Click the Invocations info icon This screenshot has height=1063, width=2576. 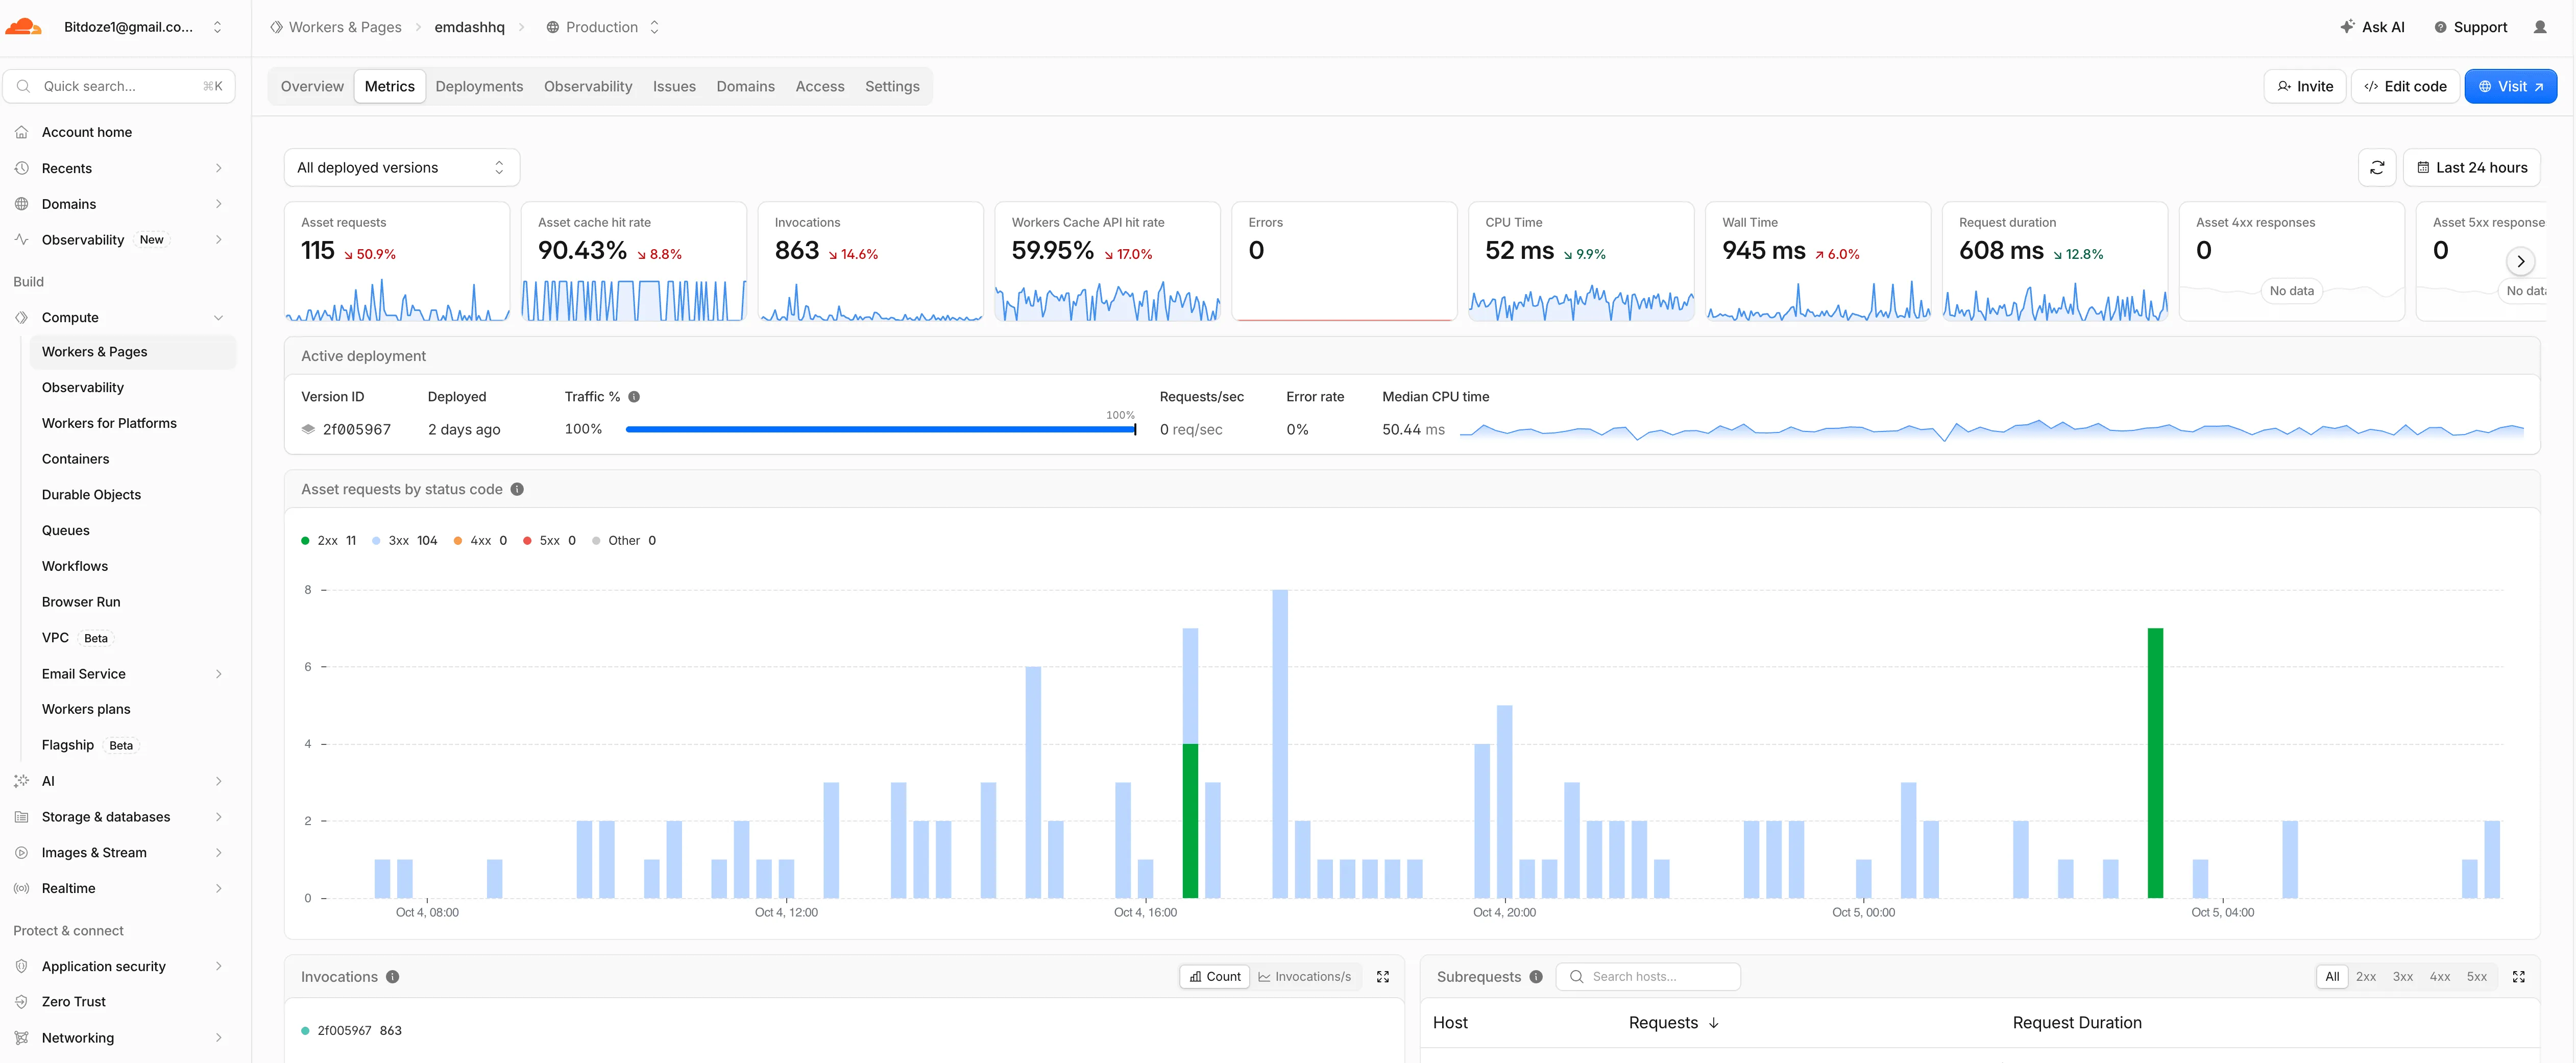click(393, 977)
